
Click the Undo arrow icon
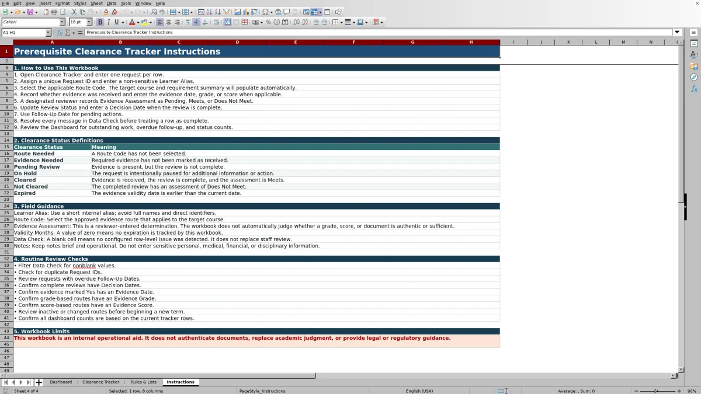(x=125, y=12)
